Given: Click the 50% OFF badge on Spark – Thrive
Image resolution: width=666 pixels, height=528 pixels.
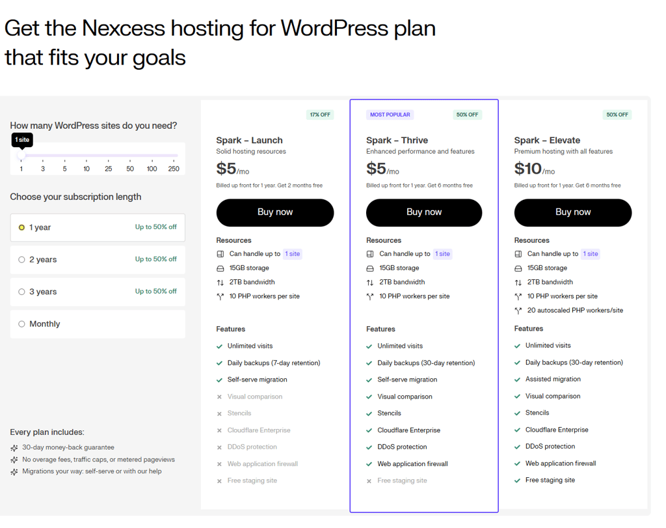Looking at the screenshot, I should (x=467, y=115).
